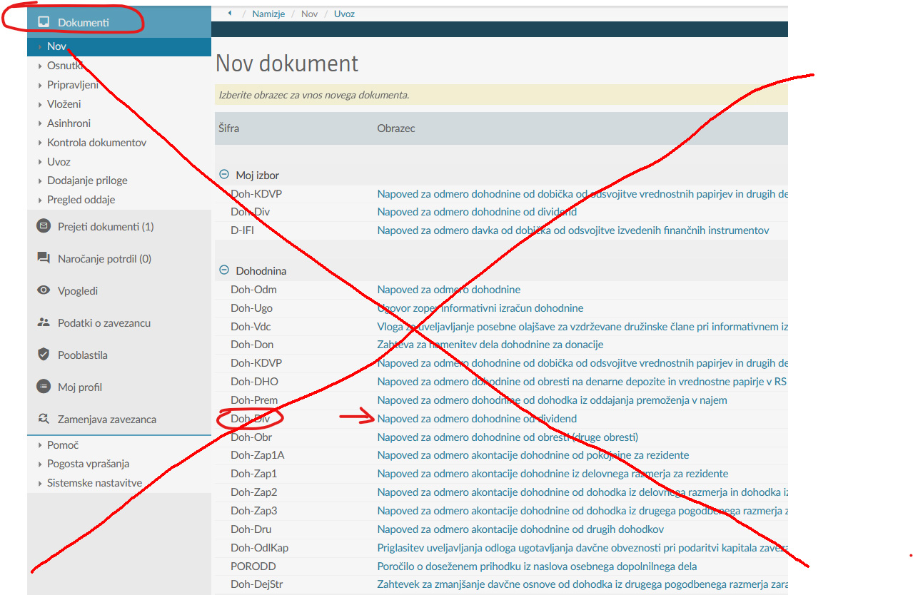The height and width of the screenshot is (595, 913).
Task: Click the Šifra column header
Action: point(229,128)
